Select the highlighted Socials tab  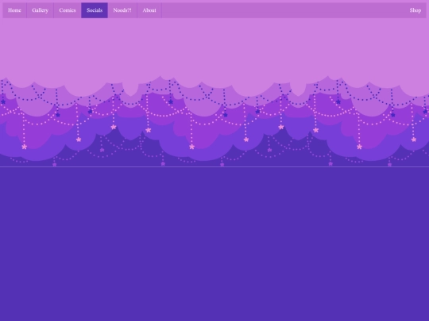[x=95, y=10]
